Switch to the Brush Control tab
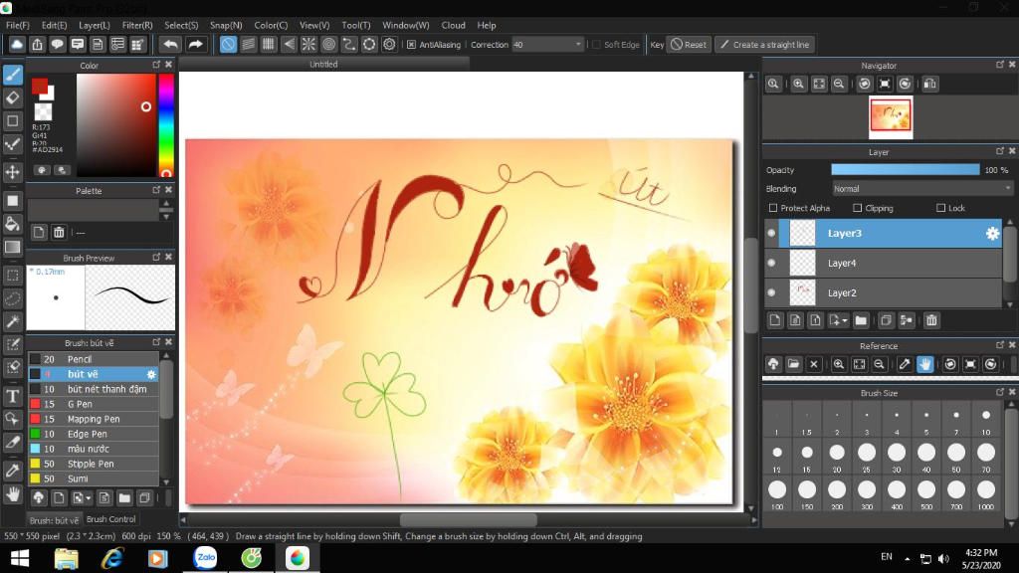 click(111, 519)
